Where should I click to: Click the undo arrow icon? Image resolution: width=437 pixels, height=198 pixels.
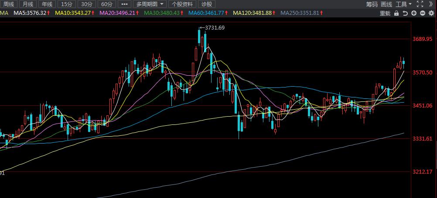(405, 13)
